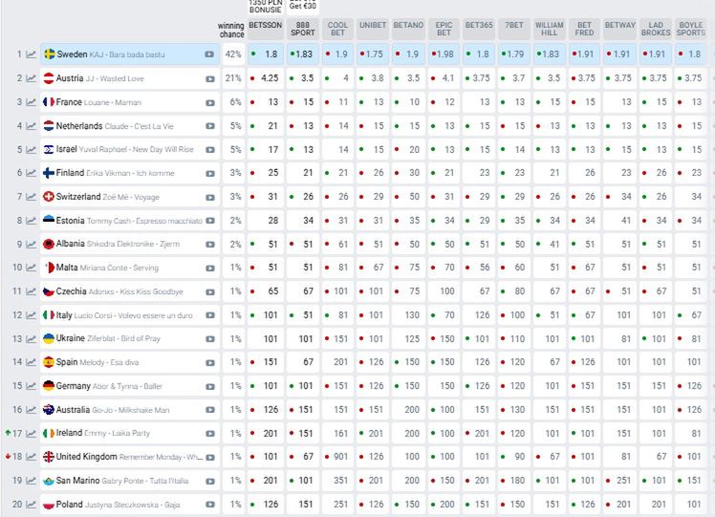The image size is (715, 517).
Task: Select the BOYLE SPORTS column header
Action: tap(691, 29)
